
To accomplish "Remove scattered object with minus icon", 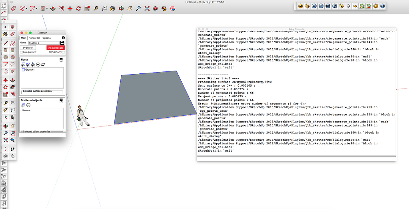I will (28, 105).
